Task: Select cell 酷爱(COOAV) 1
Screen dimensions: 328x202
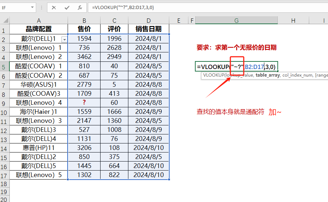Action: [39, 66]
